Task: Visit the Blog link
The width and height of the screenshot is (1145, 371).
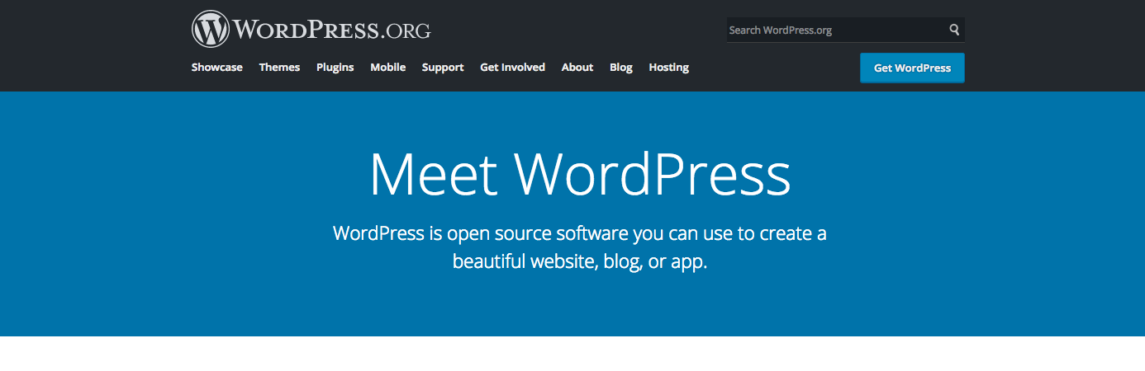Action: (x=621, y=68)
